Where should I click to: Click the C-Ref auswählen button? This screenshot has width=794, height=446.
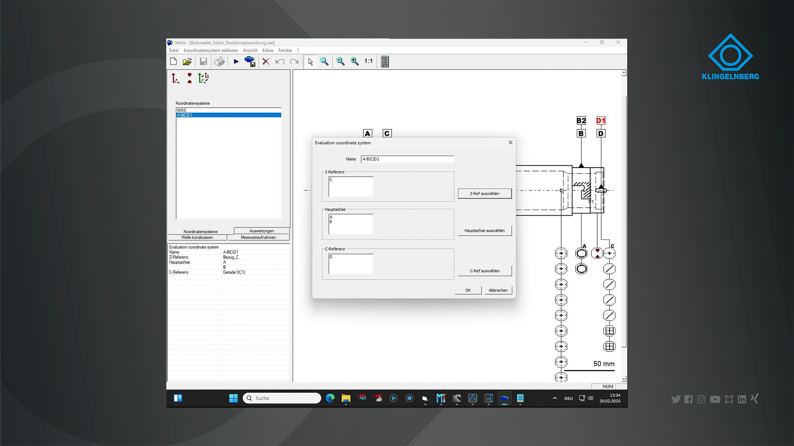(485, 271)
